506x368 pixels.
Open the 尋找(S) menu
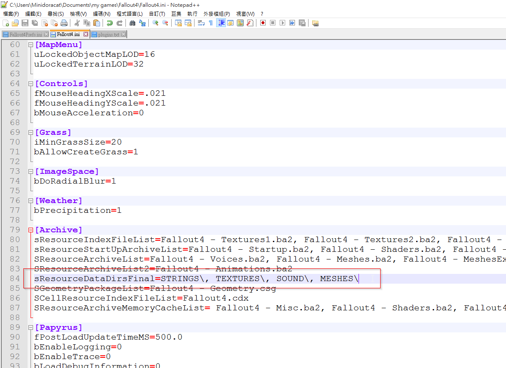point(56,14)
